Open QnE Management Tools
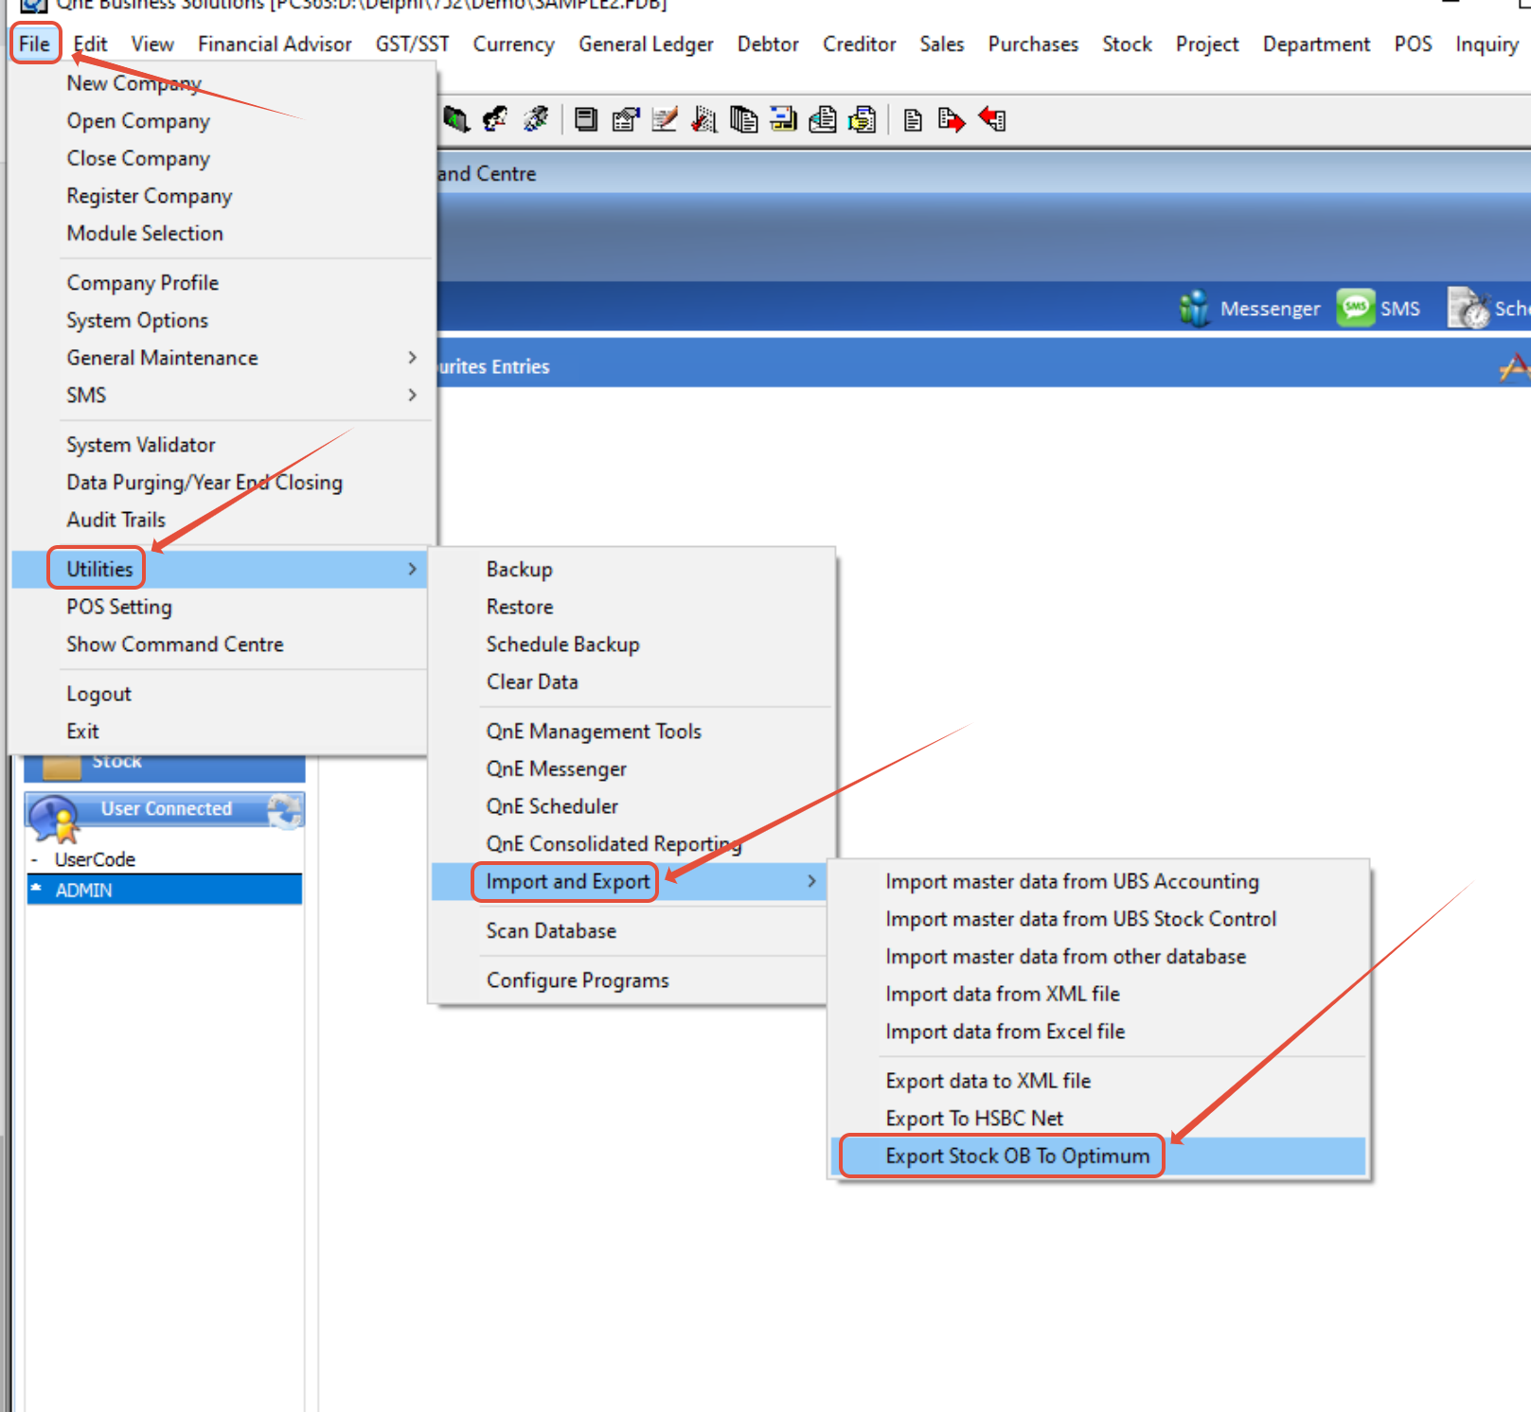The image size is (1531, 1412). coord(594,732)
